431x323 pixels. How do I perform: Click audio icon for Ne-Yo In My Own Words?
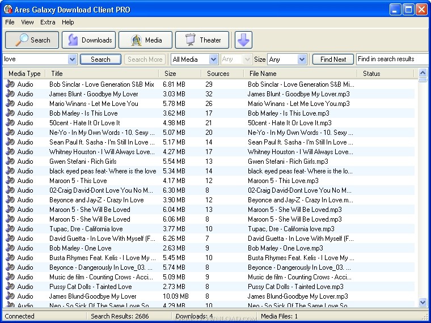tap(10, 132)
